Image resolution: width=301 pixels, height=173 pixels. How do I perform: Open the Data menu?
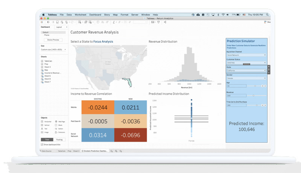coord(69,15)
